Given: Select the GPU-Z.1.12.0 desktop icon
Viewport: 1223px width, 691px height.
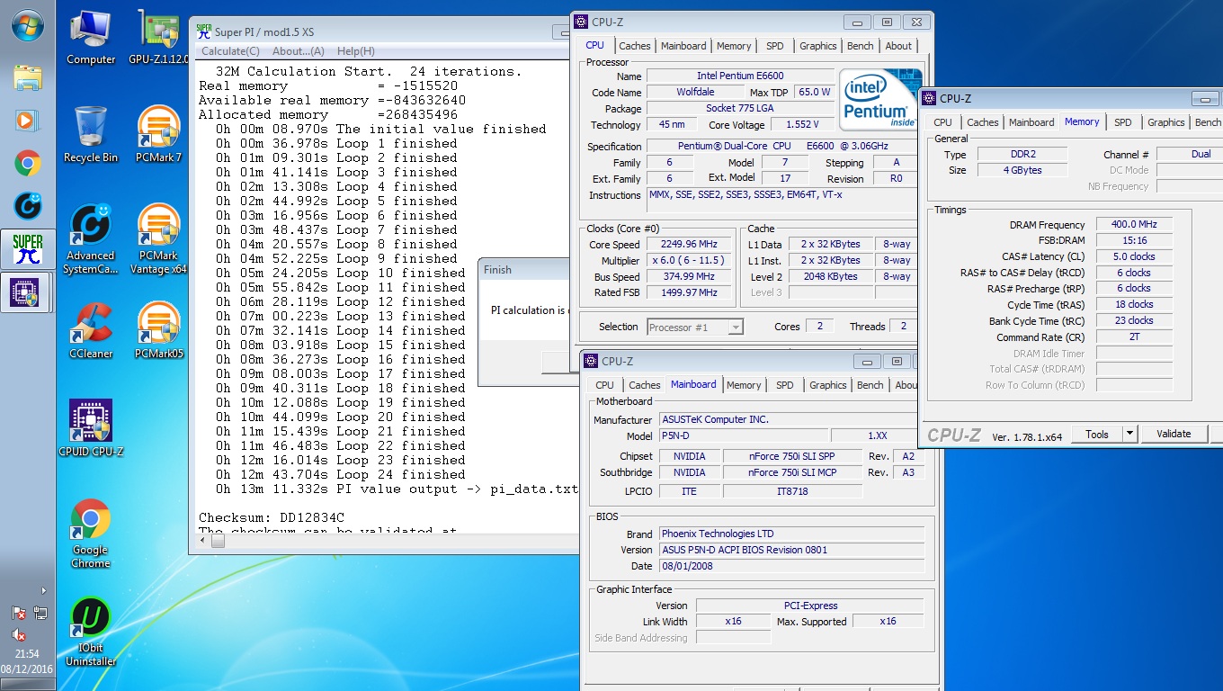Looking at the screenshot, I should pos(159,38).
